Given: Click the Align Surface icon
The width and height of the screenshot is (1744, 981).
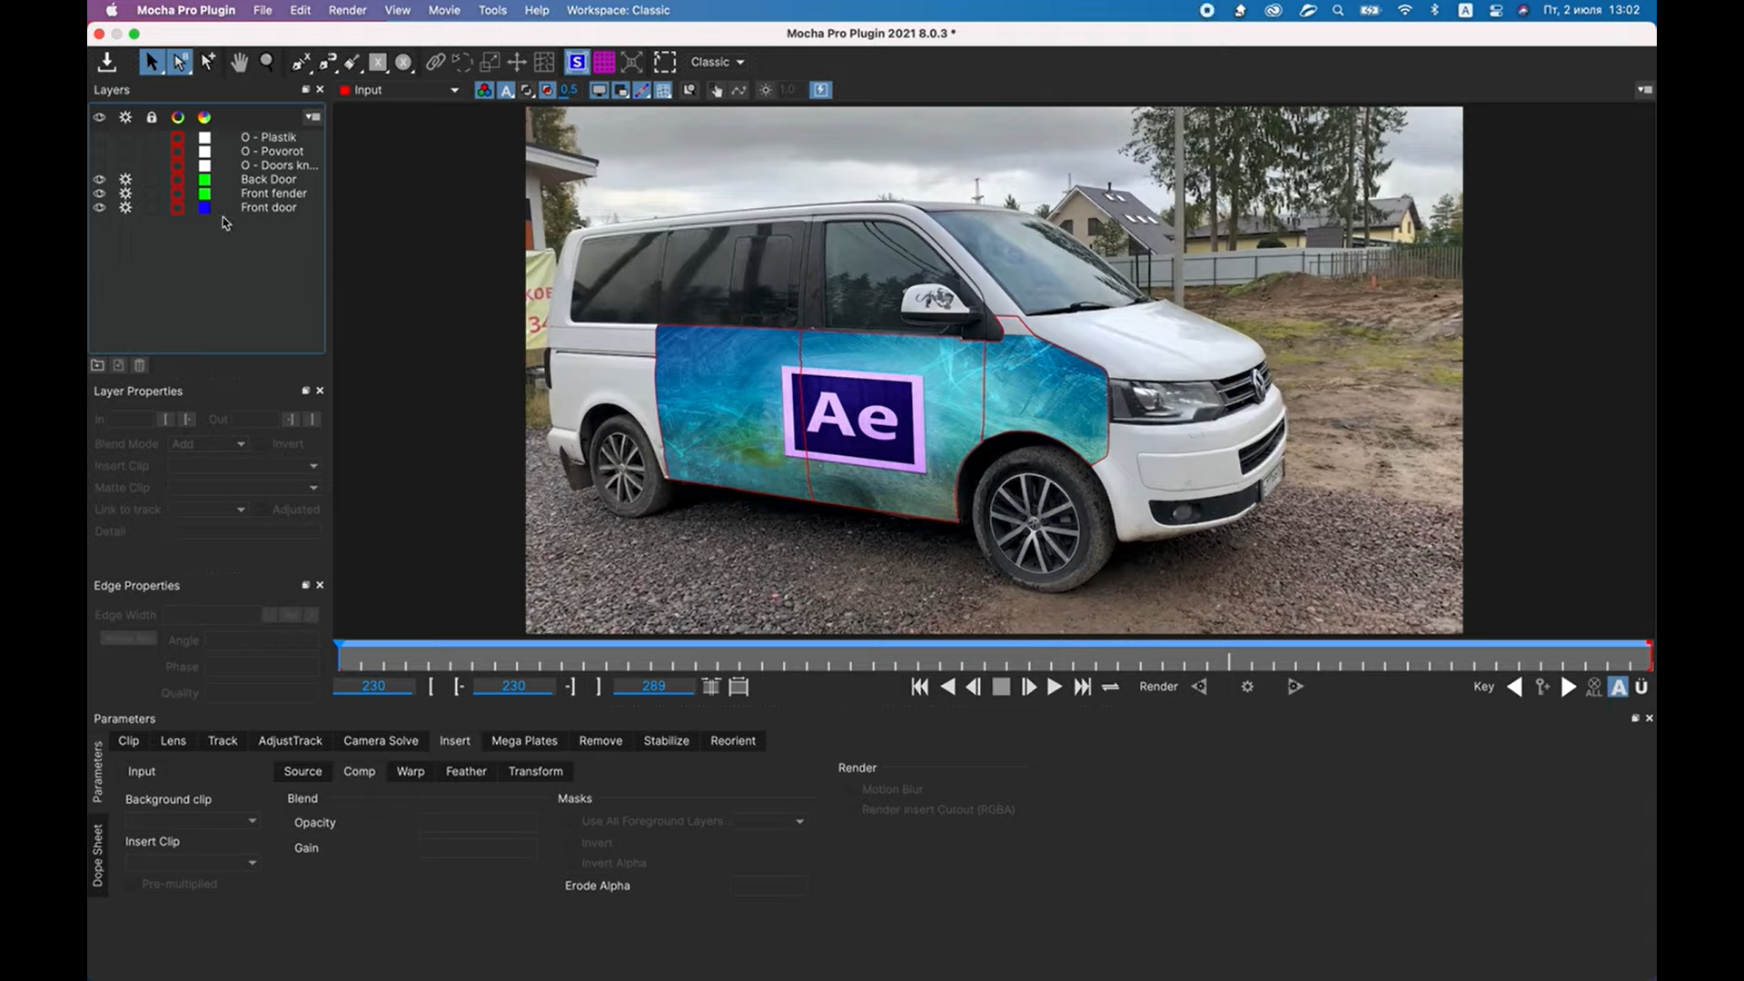Looking at the screenshot, I should pos(632,62).
